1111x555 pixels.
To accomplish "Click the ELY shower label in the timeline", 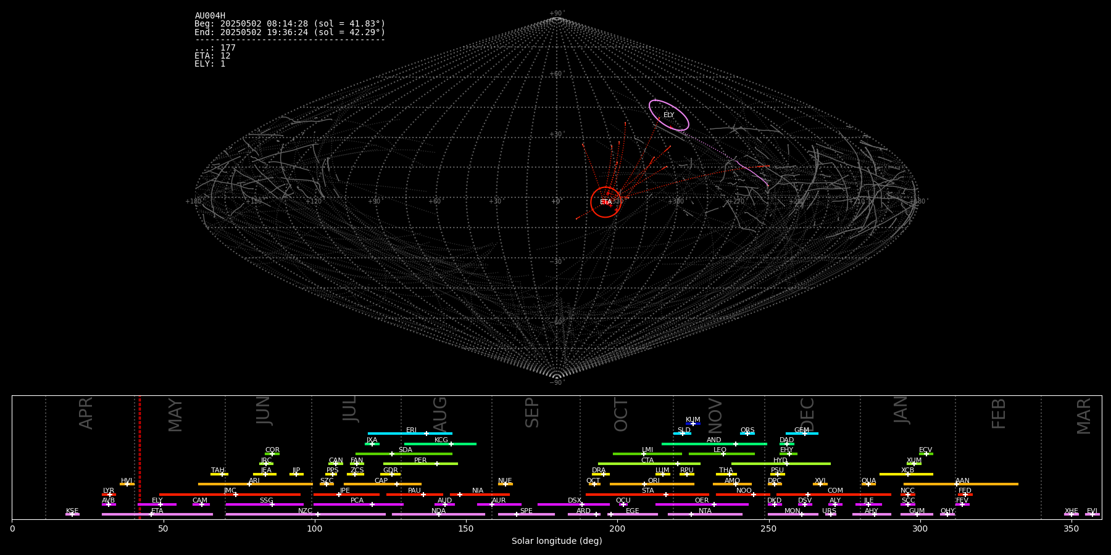I will (x=157, y=501).
